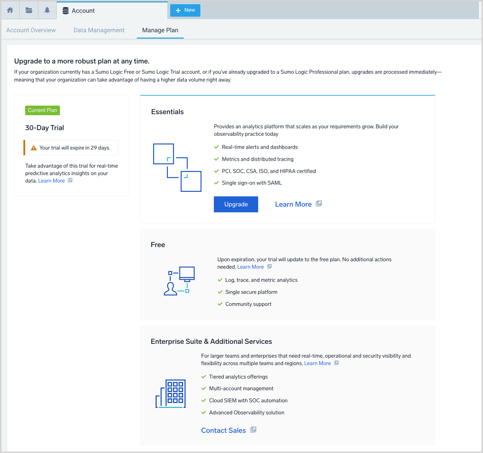The width and height of the screenshot is (483, 453).
Task: Click the green Current Plan badge
Action: (x=43, y=110)
